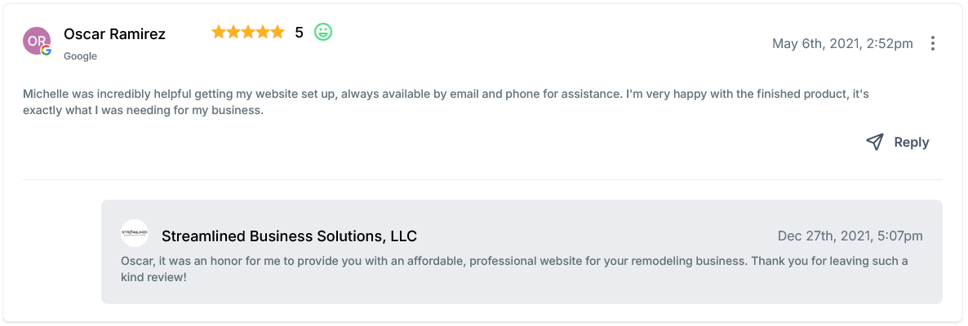The height and width of the screenshot is (326, 968).
Task: Click the rating number 5
Action: tap(299, 33)
